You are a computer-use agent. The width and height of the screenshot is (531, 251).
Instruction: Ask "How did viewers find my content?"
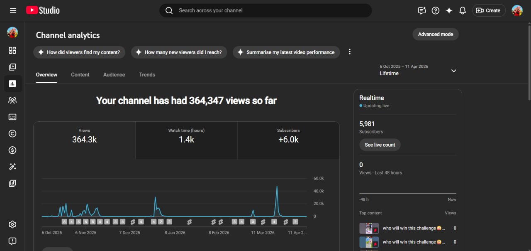pos(79,52)
